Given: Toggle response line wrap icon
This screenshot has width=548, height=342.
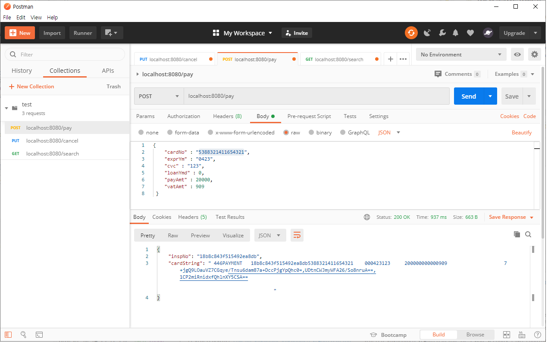Looking at the screenshot, I should (297, 235).
